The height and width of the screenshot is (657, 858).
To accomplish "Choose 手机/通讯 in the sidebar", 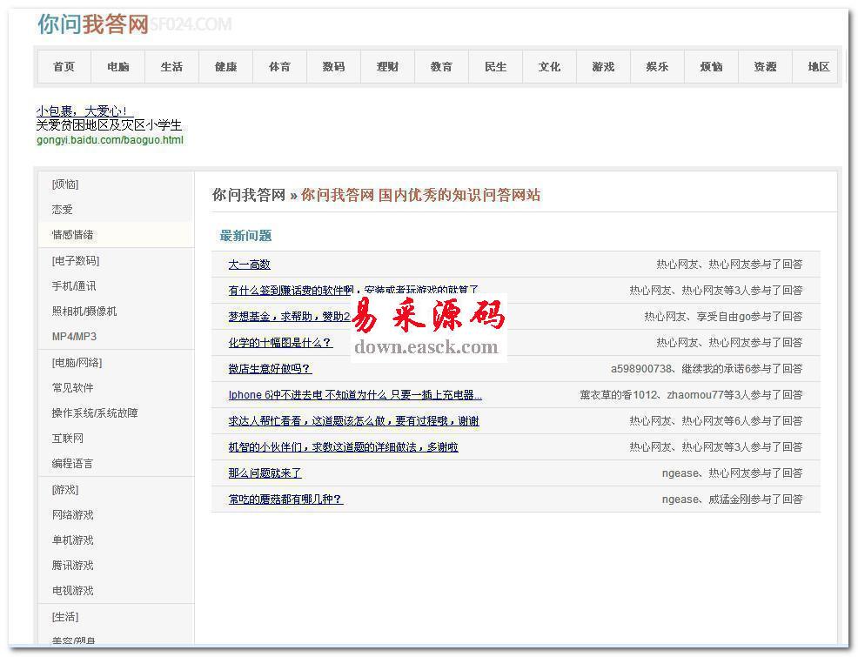I will pyautogui.click(x=74, y=286).
